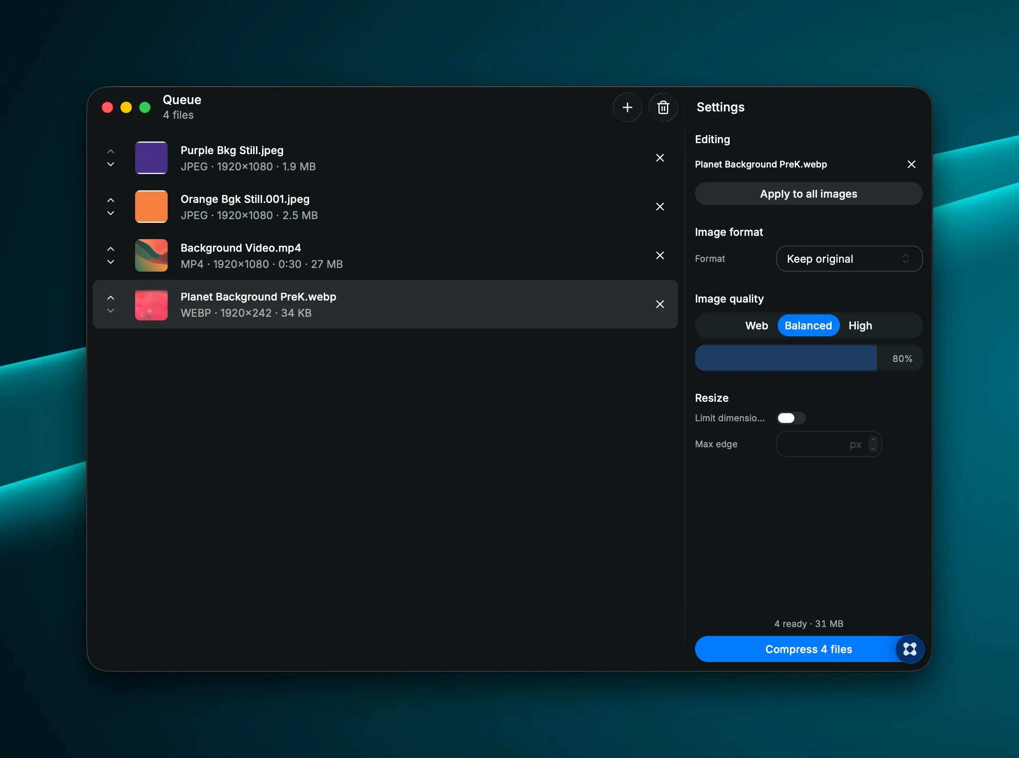Close editing of Planet Background PreK.webp
Image resolution: width=1019 pixels, height=758 pixels.
coord(912,164)
